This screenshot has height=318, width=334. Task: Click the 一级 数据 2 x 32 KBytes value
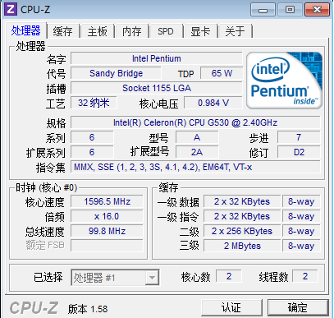click(242, 201)
